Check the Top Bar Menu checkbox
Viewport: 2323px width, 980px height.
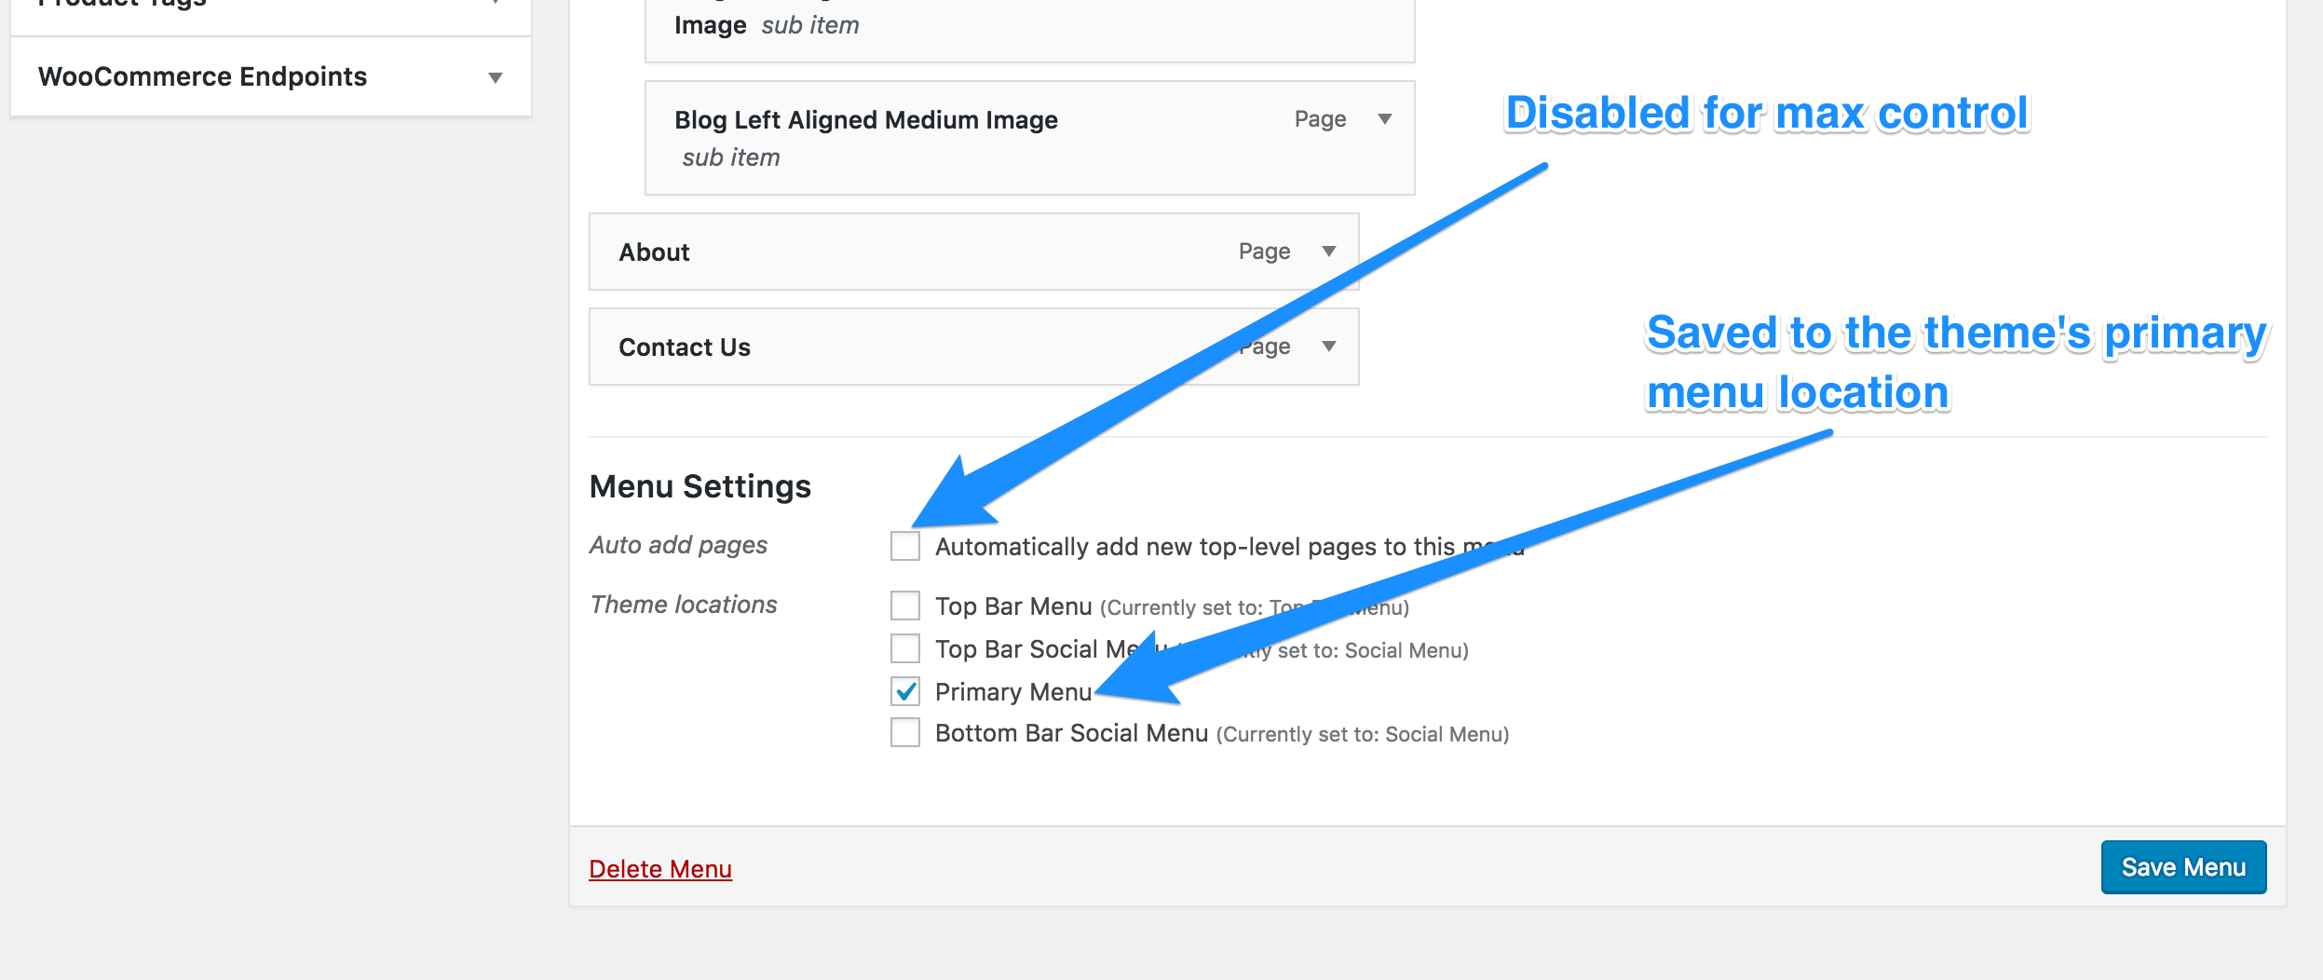(x=904, y=606)
